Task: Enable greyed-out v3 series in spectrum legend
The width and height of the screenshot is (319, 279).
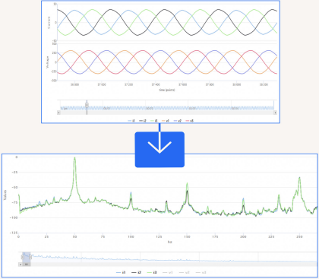Action: pyautogui.click(x=201, y=272)
